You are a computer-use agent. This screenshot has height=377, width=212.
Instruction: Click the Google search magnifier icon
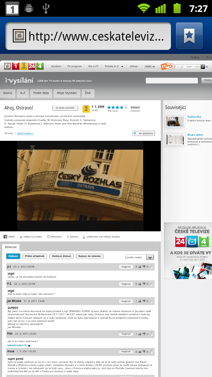(203, 67)
